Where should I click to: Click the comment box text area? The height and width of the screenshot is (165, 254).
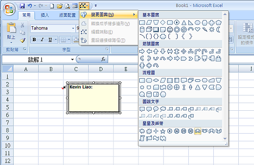[94, 98]
